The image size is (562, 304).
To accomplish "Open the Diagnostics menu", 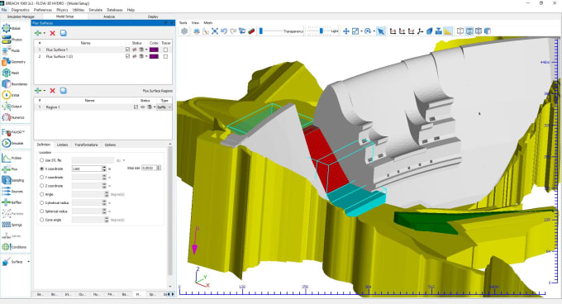I will tap(21, 10).
